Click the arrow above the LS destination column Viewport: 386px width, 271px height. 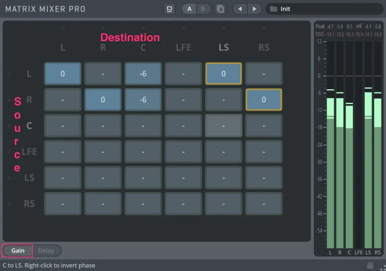pyautogui.click(x=223, y=28)
